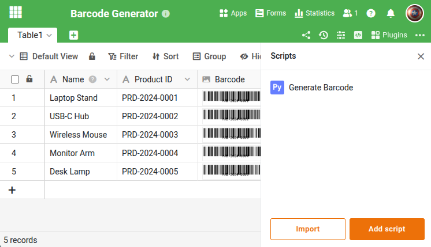The height and width of the screenshot is (247, 431).
Task: Click the lock icon in header row
Action: (x=29, y=79)
